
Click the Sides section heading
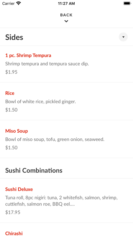pyautogui.click(x=14, y=37)
